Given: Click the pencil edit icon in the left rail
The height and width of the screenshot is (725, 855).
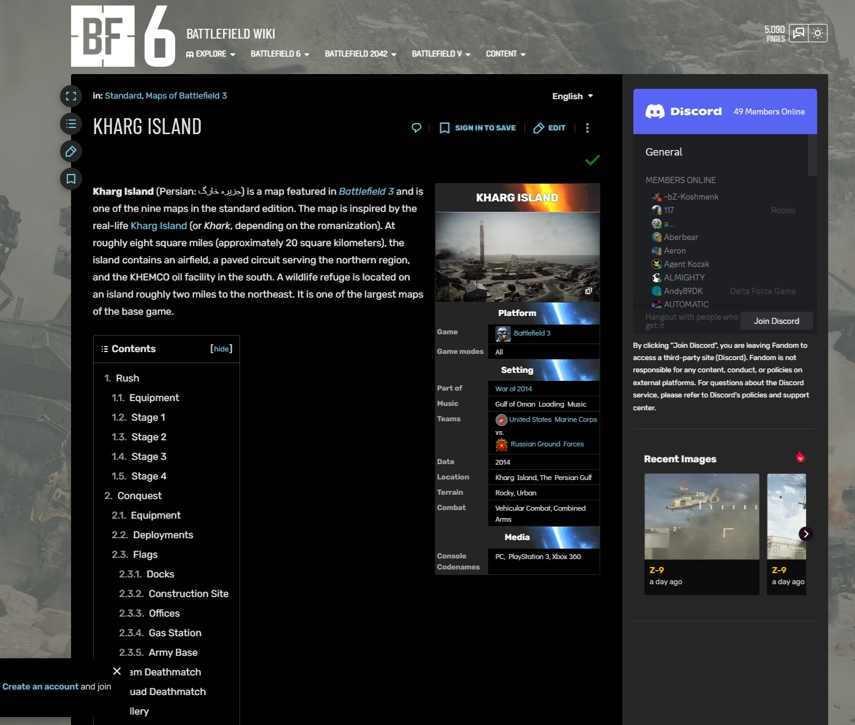Looking at the screenshot, I should [x=71, y=151].
